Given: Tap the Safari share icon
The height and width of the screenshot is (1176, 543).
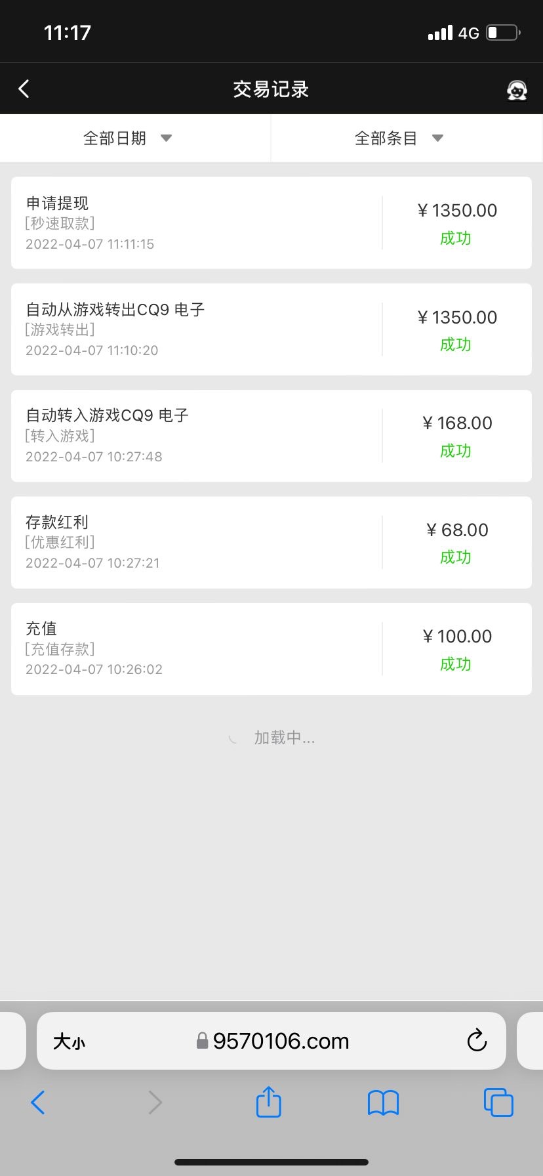Looking at the screenshot, I should pyautogui.click(x=268, y=1102).
